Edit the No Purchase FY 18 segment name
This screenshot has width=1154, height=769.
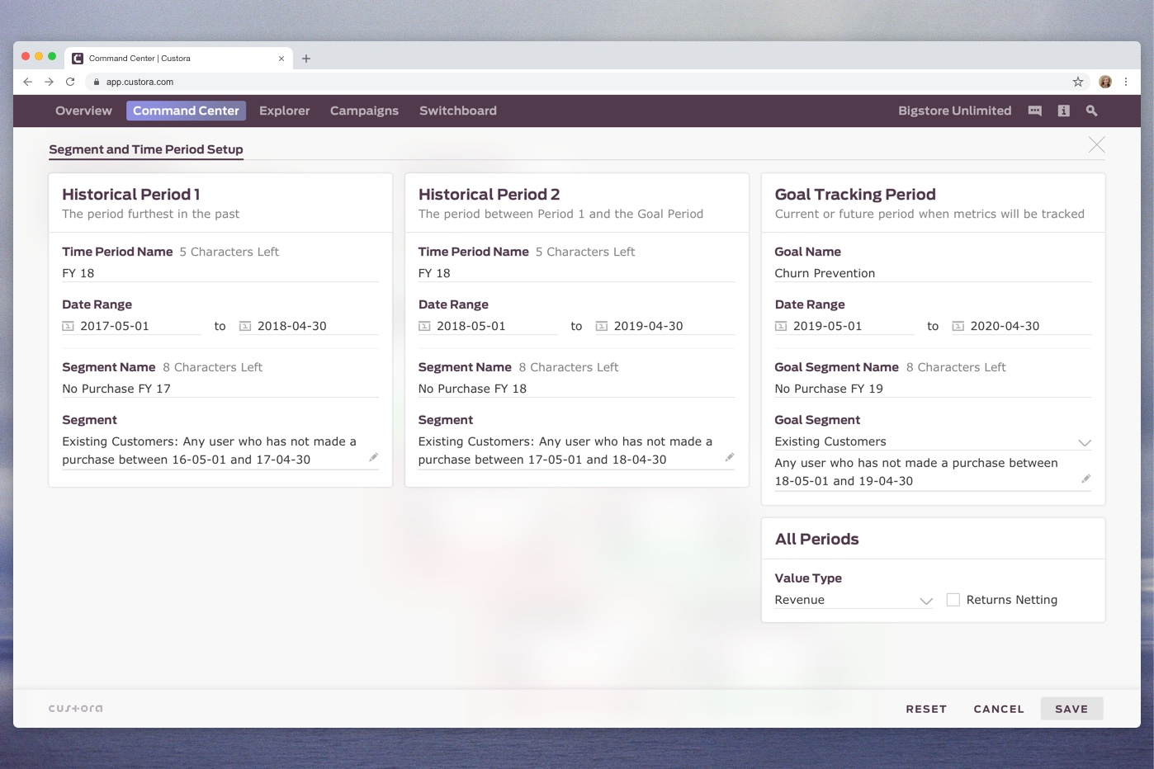click(x=576, y=389)
